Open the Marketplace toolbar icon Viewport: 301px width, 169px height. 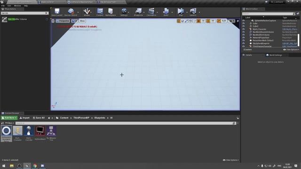[111, 12]
